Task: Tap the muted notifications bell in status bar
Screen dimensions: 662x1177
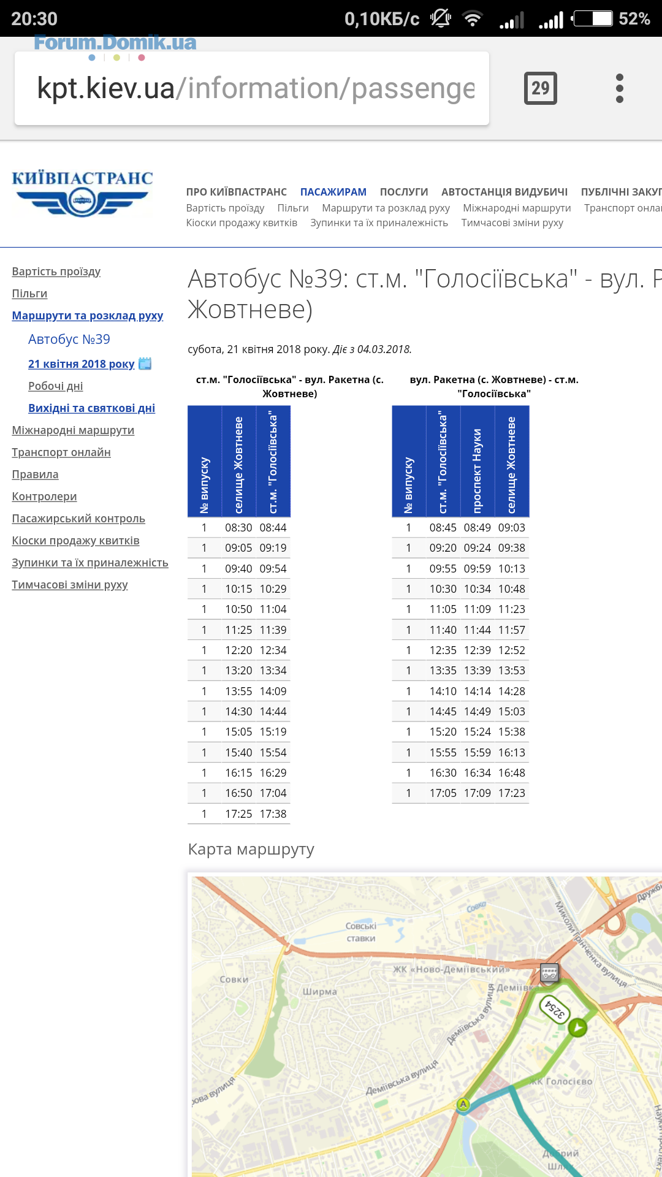Action: click(441, 18)
